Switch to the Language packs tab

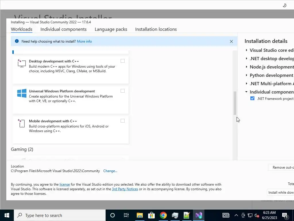(x=111, y=29)
